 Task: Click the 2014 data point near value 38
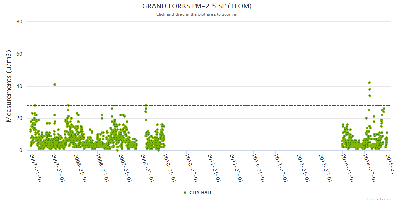370,89
